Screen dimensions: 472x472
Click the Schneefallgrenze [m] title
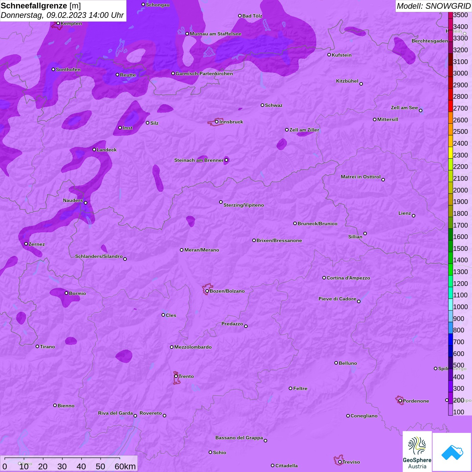pos(41,6)
